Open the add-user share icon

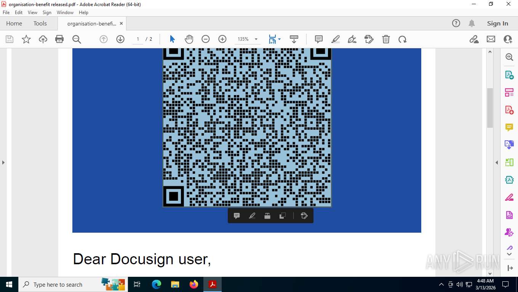click(x=508, y=39)
